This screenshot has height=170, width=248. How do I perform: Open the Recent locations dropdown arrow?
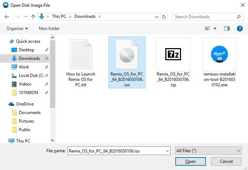(x=26, y=16)
